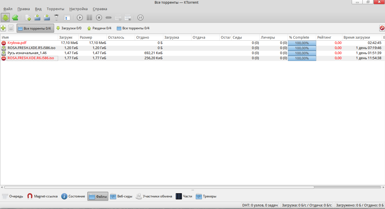Switch to the Загрузки 0/0 tab
This screenshot has width=385, height=209.
tap(69, 28)
